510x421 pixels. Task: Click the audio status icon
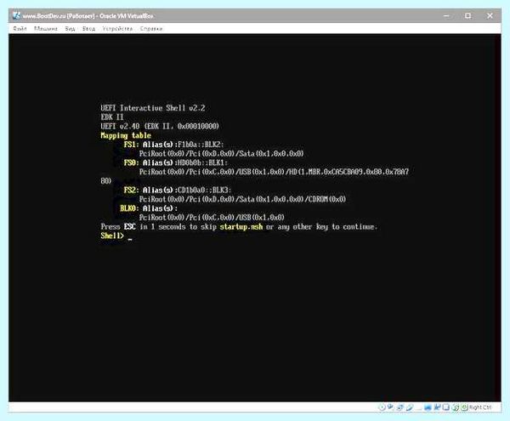[399, 407]
